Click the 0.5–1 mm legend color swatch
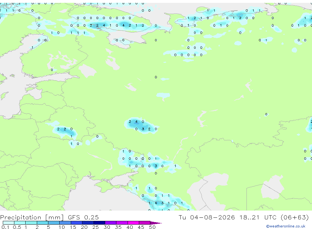The height and width of the screenshot is (229, 312). 20,223
